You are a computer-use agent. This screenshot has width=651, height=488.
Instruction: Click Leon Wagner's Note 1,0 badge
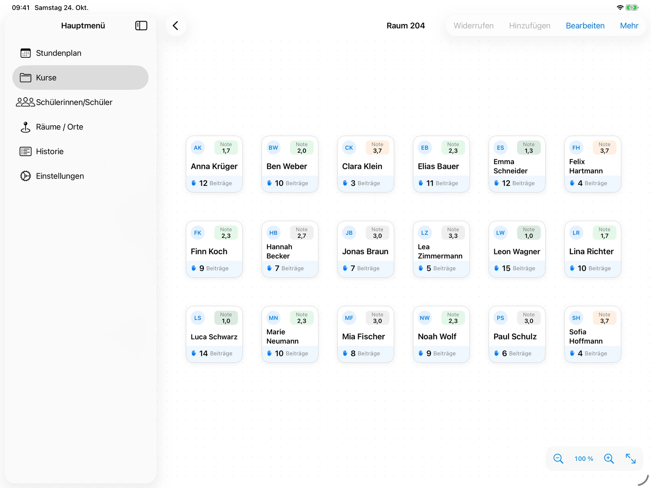tap(529, 233)
